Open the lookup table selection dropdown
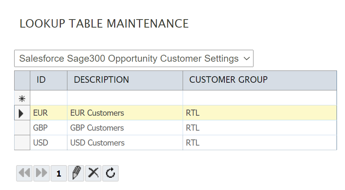 pos(134,59)
